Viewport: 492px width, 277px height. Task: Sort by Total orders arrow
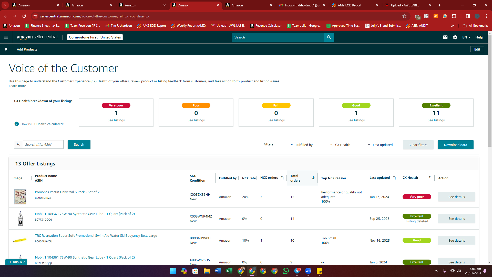pyautogui.click(x=313, y=178)
